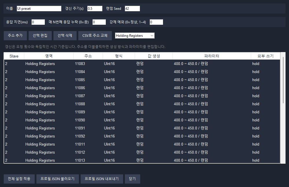Click the 강제 예외 input field
Viewport: 289px width, 187px height.
tap(156, 22)
